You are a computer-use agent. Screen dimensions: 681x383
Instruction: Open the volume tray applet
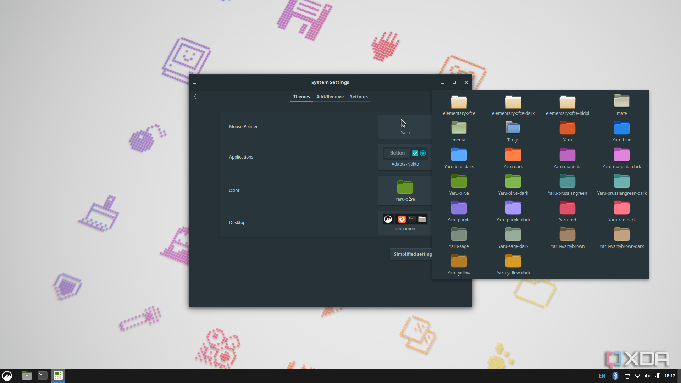click(x=647, y=376)
